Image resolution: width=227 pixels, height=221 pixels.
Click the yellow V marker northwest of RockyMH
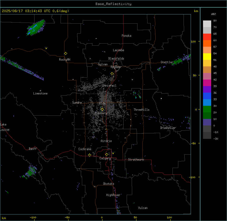[46, 48]
